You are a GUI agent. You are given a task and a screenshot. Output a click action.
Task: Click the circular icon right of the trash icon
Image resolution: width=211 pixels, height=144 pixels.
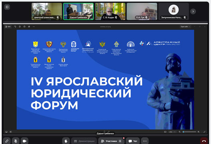click(24, 27)
